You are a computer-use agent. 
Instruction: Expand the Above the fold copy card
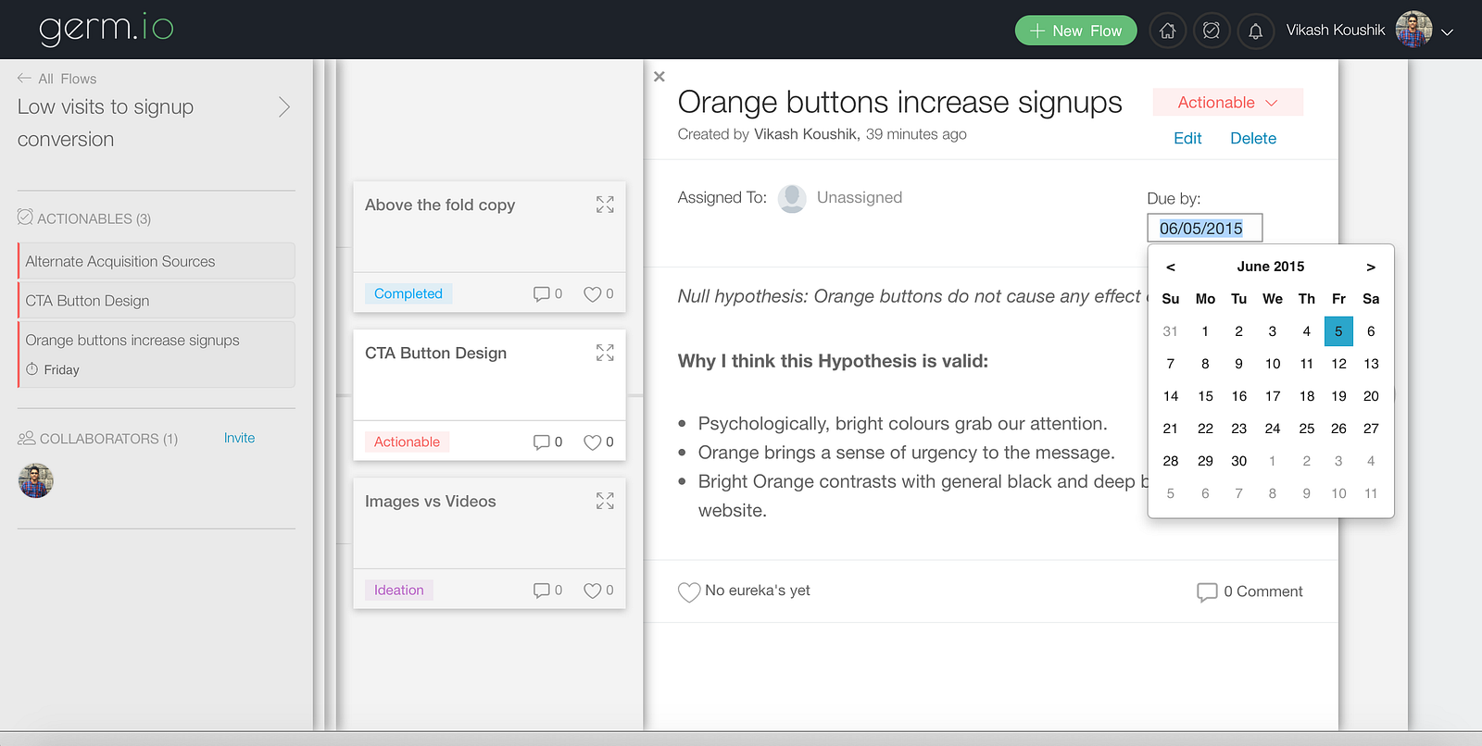tap(605, 205)
